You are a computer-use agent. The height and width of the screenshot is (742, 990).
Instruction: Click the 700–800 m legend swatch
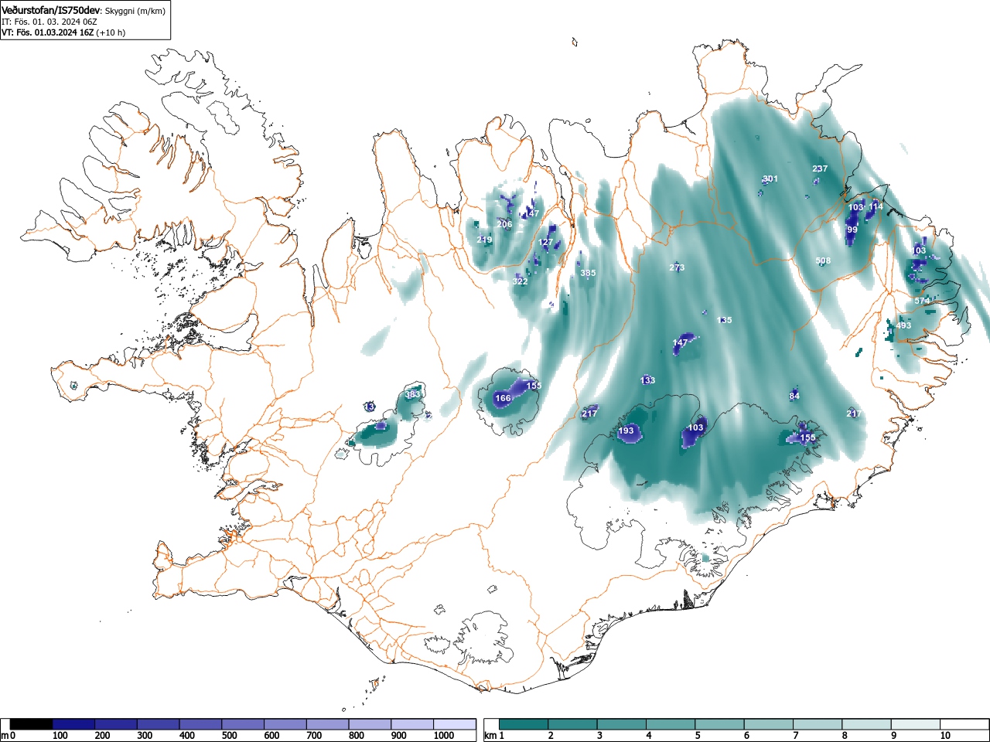[x=328, y=724]
